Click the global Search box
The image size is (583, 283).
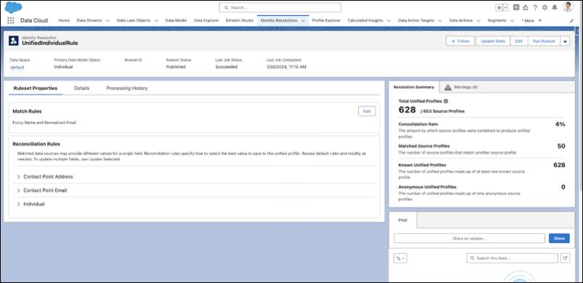[280, 7]
